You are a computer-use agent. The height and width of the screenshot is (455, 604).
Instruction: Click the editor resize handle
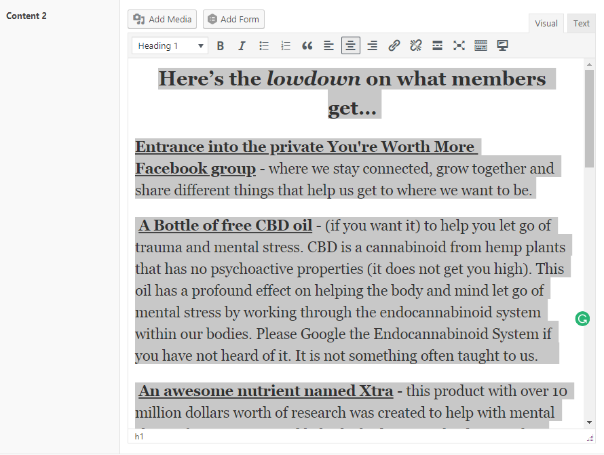pos(590,437)
